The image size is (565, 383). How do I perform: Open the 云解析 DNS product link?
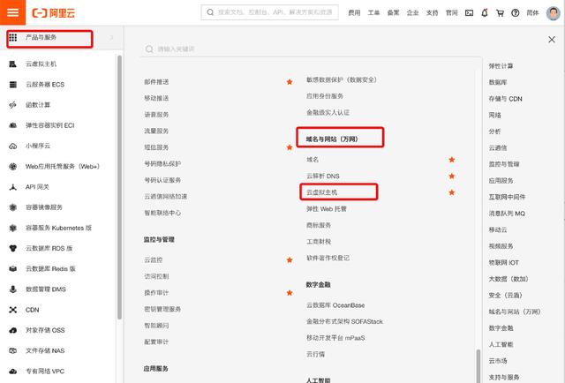pos(323,176)
